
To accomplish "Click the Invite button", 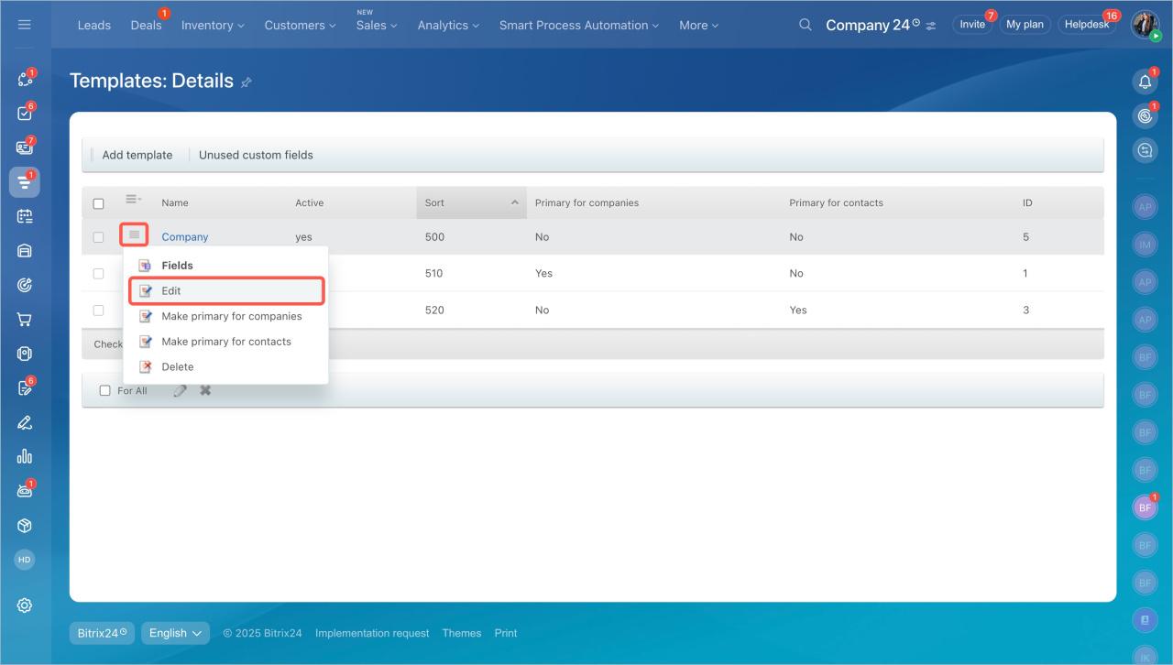I will [972, 25].
